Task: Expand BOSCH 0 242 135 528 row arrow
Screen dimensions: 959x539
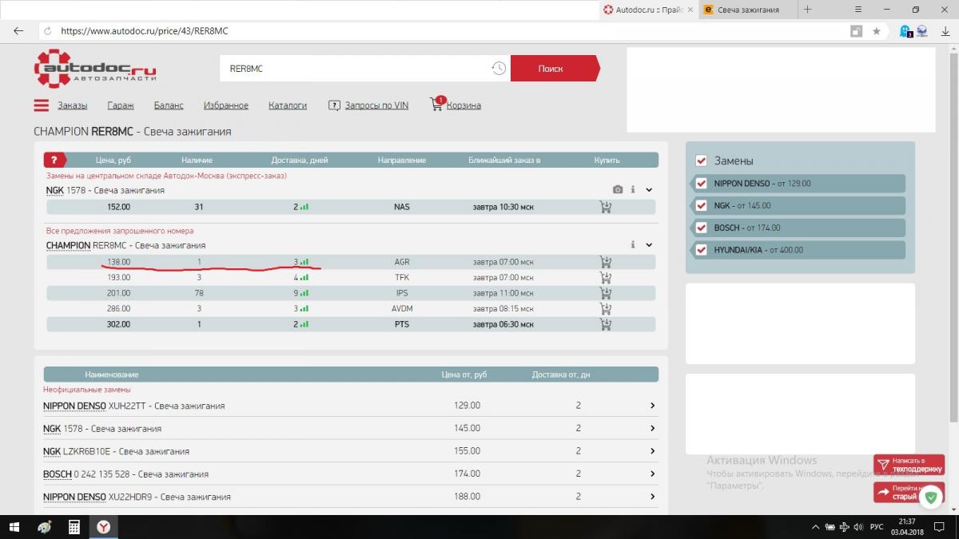Action: (652, 474)
